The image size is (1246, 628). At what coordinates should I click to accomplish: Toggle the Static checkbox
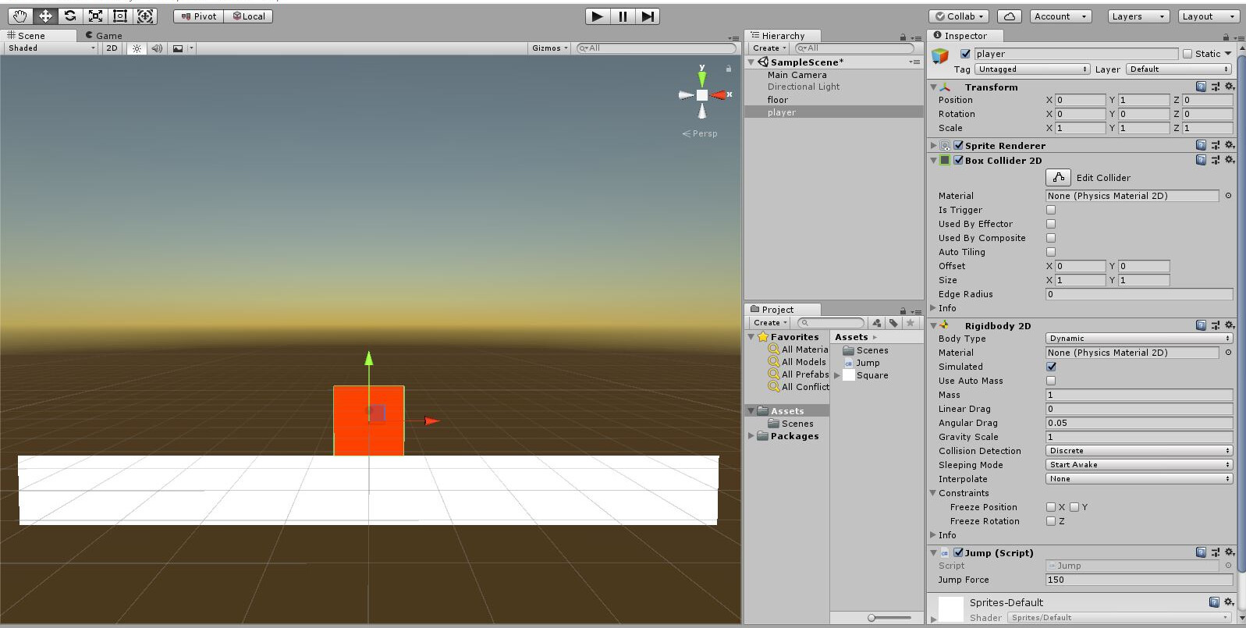tap(1187, 54)
